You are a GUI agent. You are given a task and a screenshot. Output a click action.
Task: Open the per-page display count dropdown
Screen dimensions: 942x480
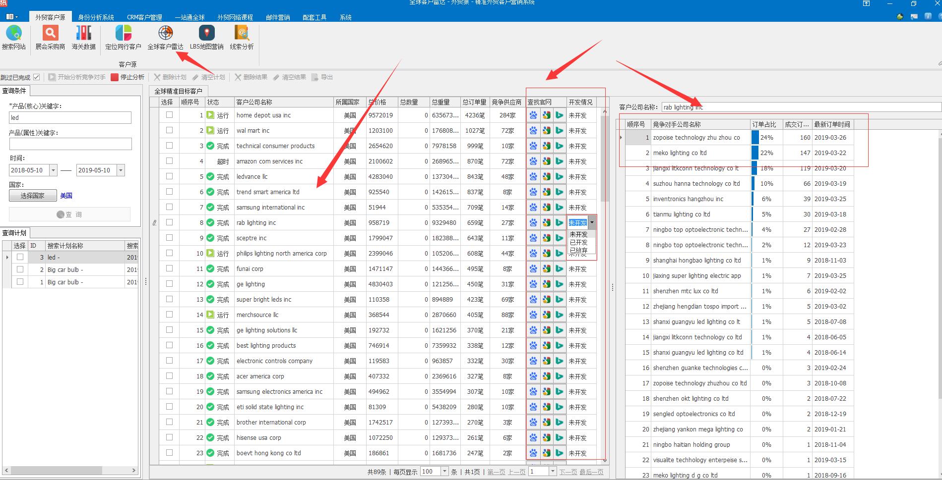coord(444,472)
